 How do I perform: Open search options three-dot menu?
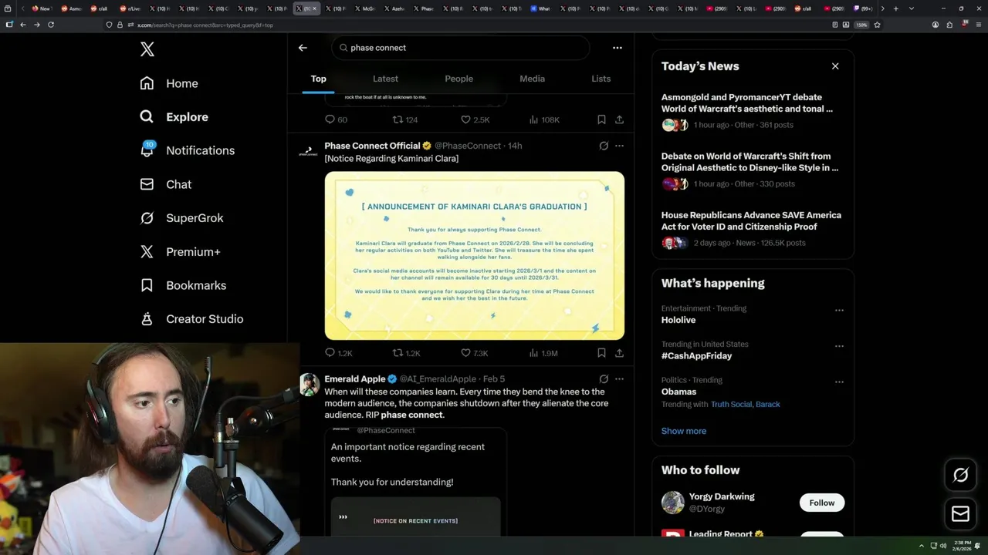click(617, 48)
